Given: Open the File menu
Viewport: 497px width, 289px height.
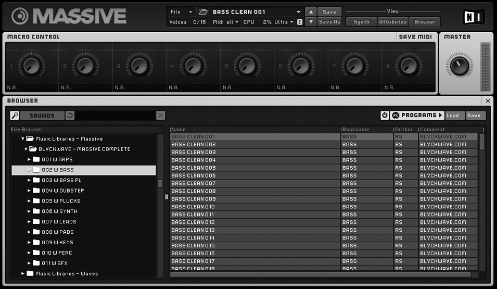Looking at the screenshot, I should [x=181, y=12].
